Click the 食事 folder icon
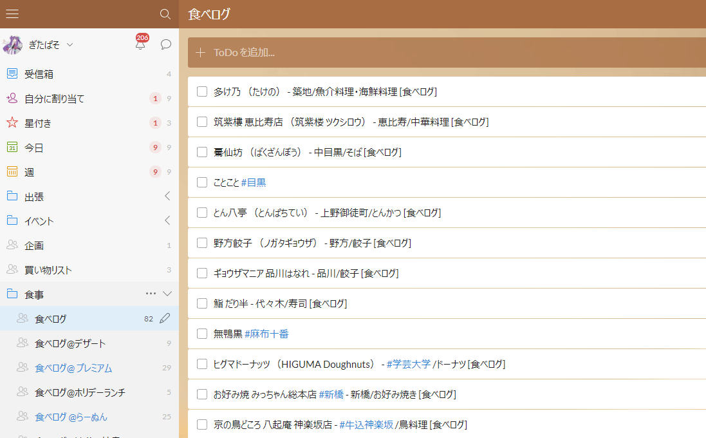Image resolution: width=706 pixels, height=438 pixels. point(12,294)
